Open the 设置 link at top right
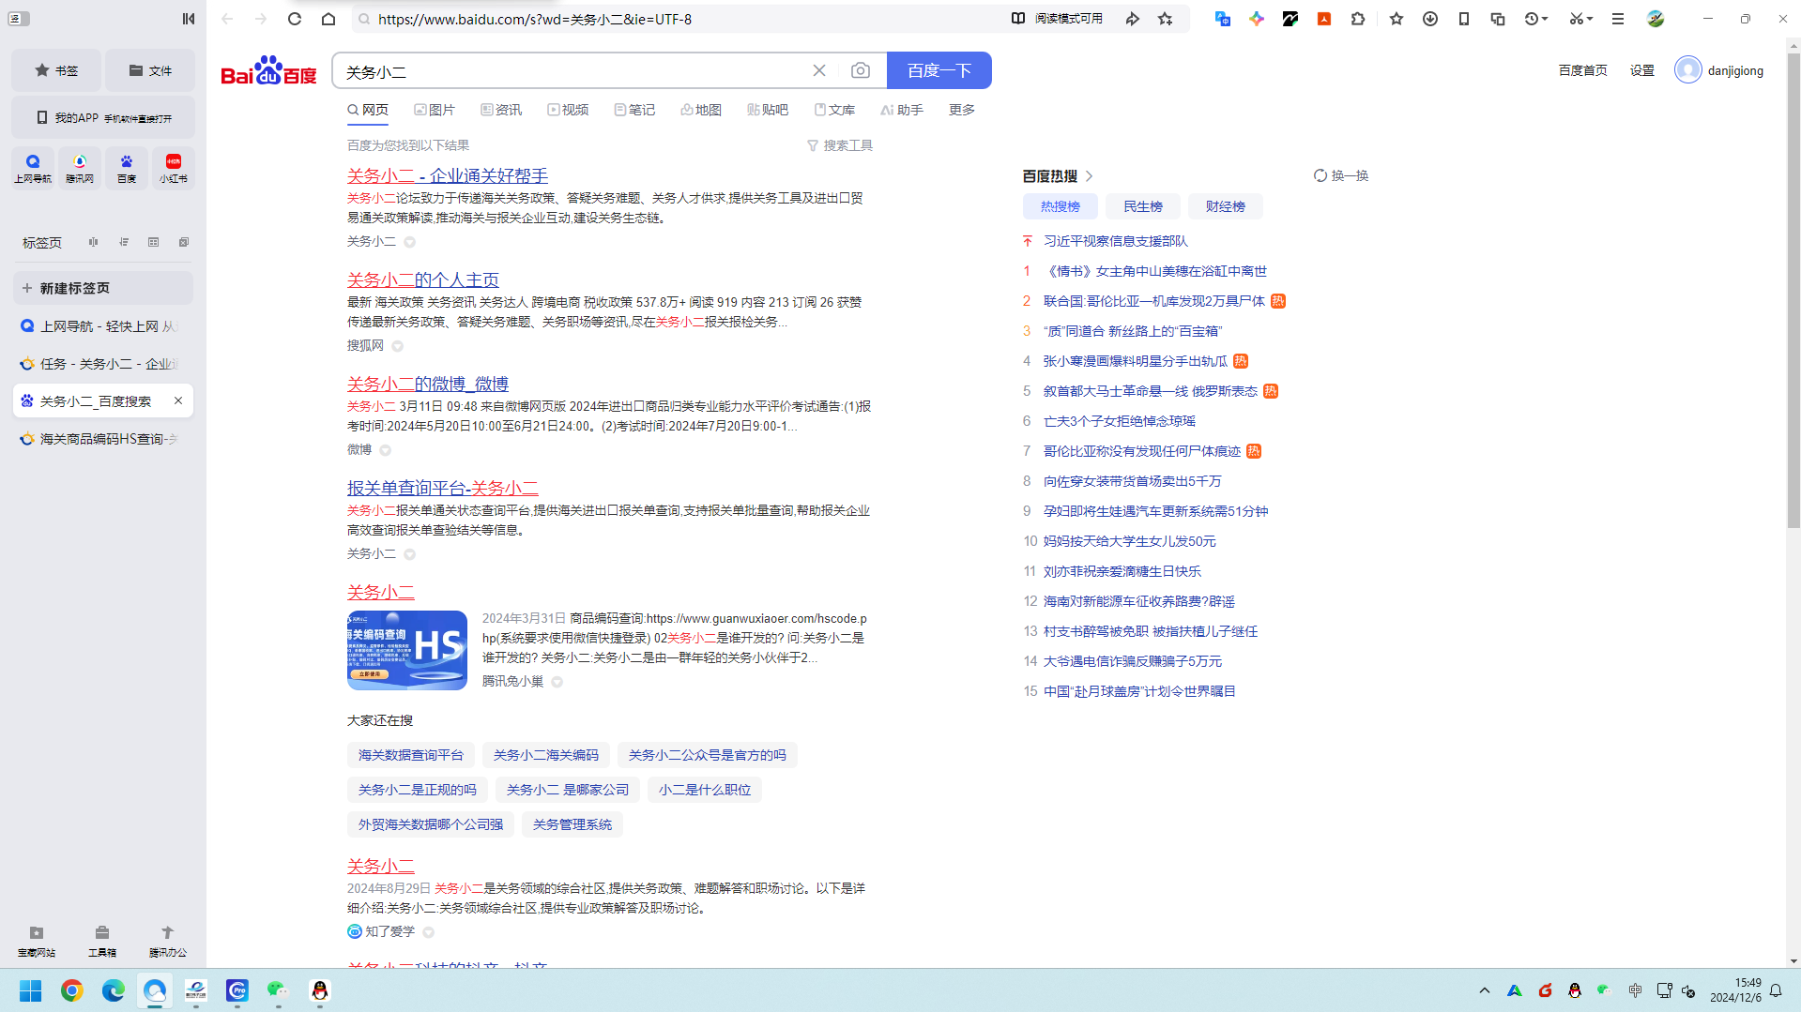Screen dimensions: 1801x1012 pyautogui.click(x=1642, y=70)
